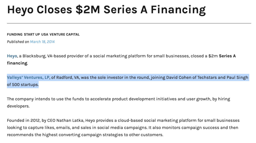
Task: Click the horizontal divider below the headline
Action: point(129,23)
